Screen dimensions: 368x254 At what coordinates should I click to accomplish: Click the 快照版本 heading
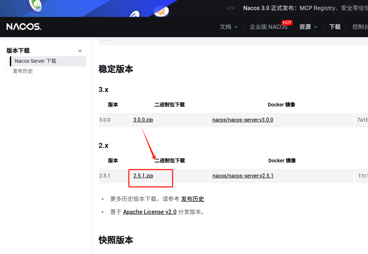(x=116, y=240)
